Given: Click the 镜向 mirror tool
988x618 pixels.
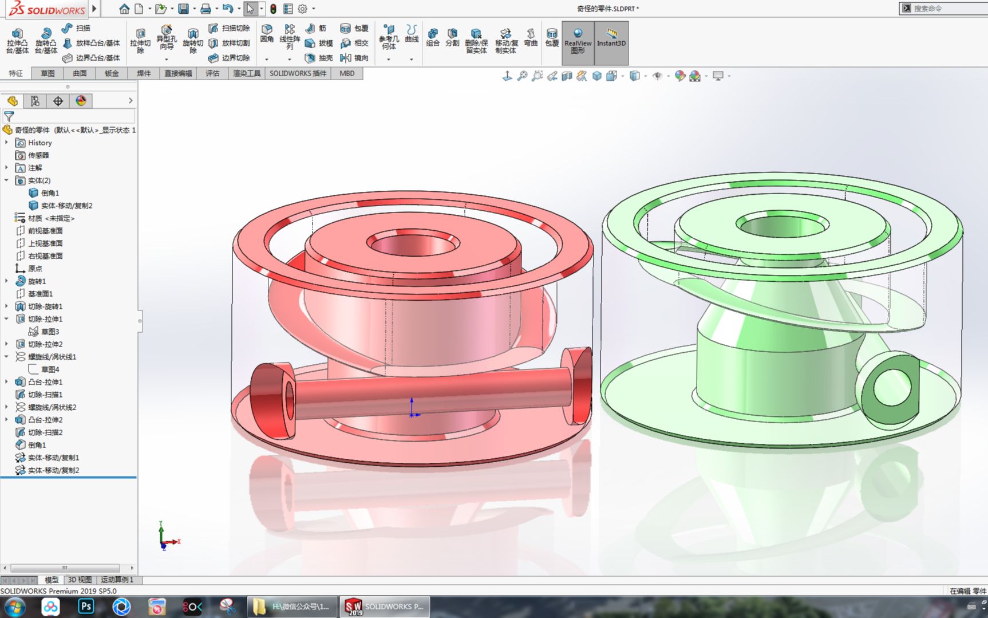Looking at the screenshot, I should tap(354, 58).
